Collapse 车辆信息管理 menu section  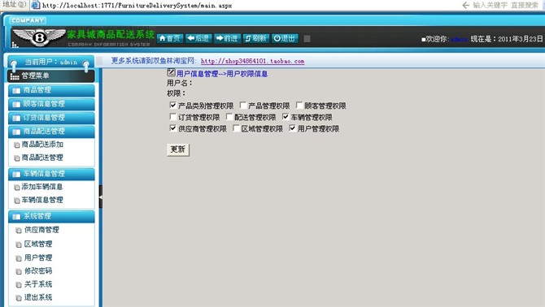click(51, 174)
